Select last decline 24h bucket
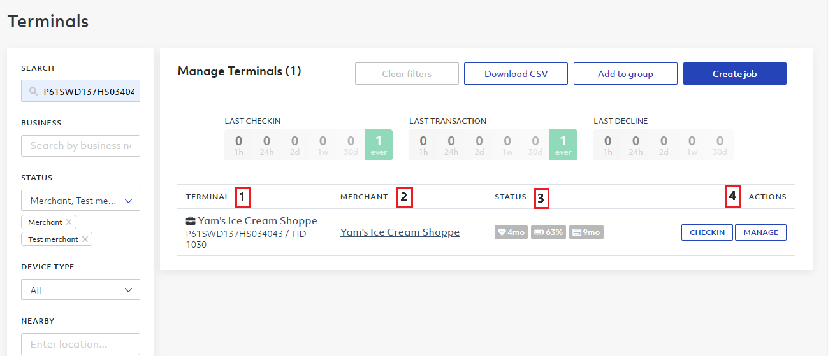This screenshot has width=828, height=356. tap(636, 145)
